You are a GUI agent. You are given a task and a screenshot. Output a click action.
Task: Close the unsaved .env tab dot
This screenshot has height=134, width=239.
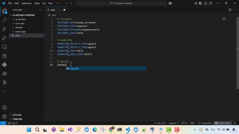tap(64, 10)
